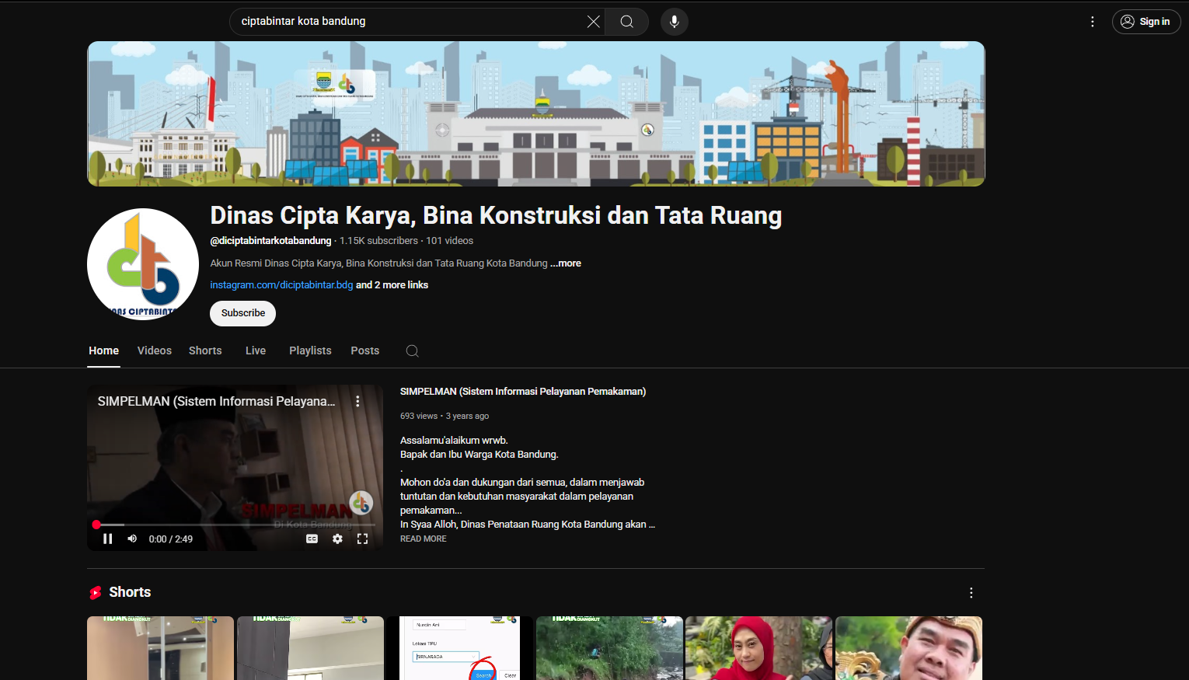Click the @diciptabintarkotabandung handle
Viewport: 1189px width, 680px height.
(270, 241)
